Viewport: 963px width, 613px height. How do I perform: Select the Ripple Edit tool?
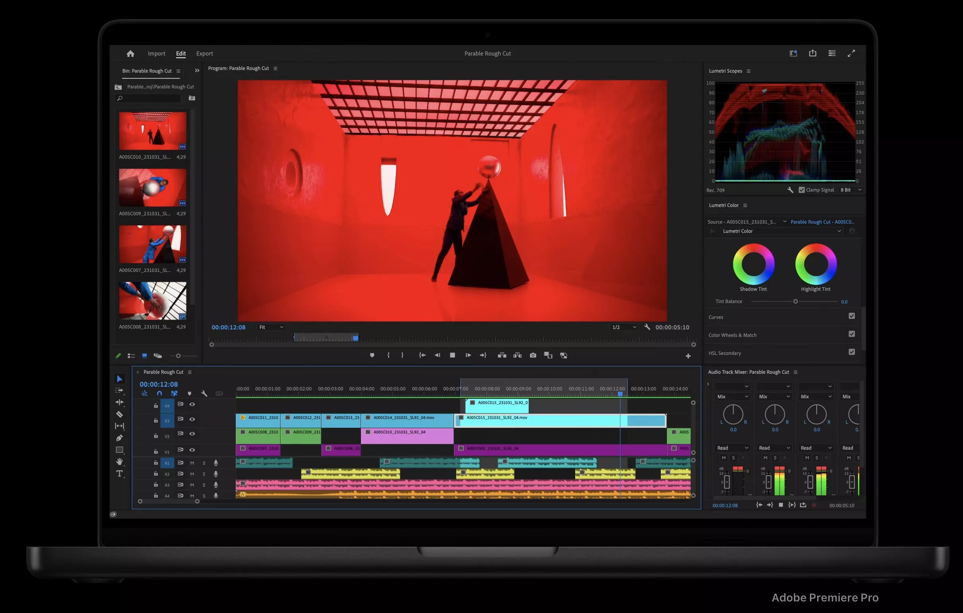point(119,403)
